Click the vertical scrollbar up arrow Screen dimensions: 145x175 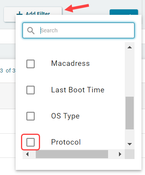(129, 47)
